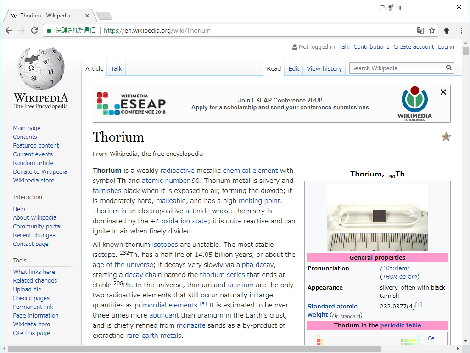The height and width of the screenshot is (353, 470).
Task: Go to Main page in sidebar
Action: point(27,128)
